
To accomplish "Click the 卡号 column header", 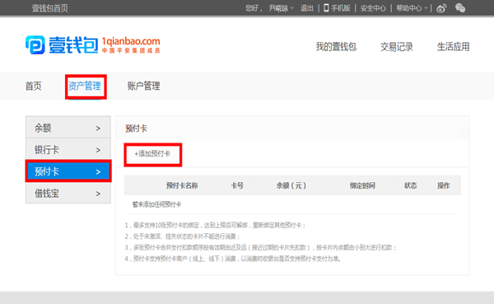I will pyautogui.click(x=237, y=185).
